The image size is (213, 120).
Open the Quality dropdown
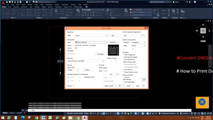[x=138, y=46]
